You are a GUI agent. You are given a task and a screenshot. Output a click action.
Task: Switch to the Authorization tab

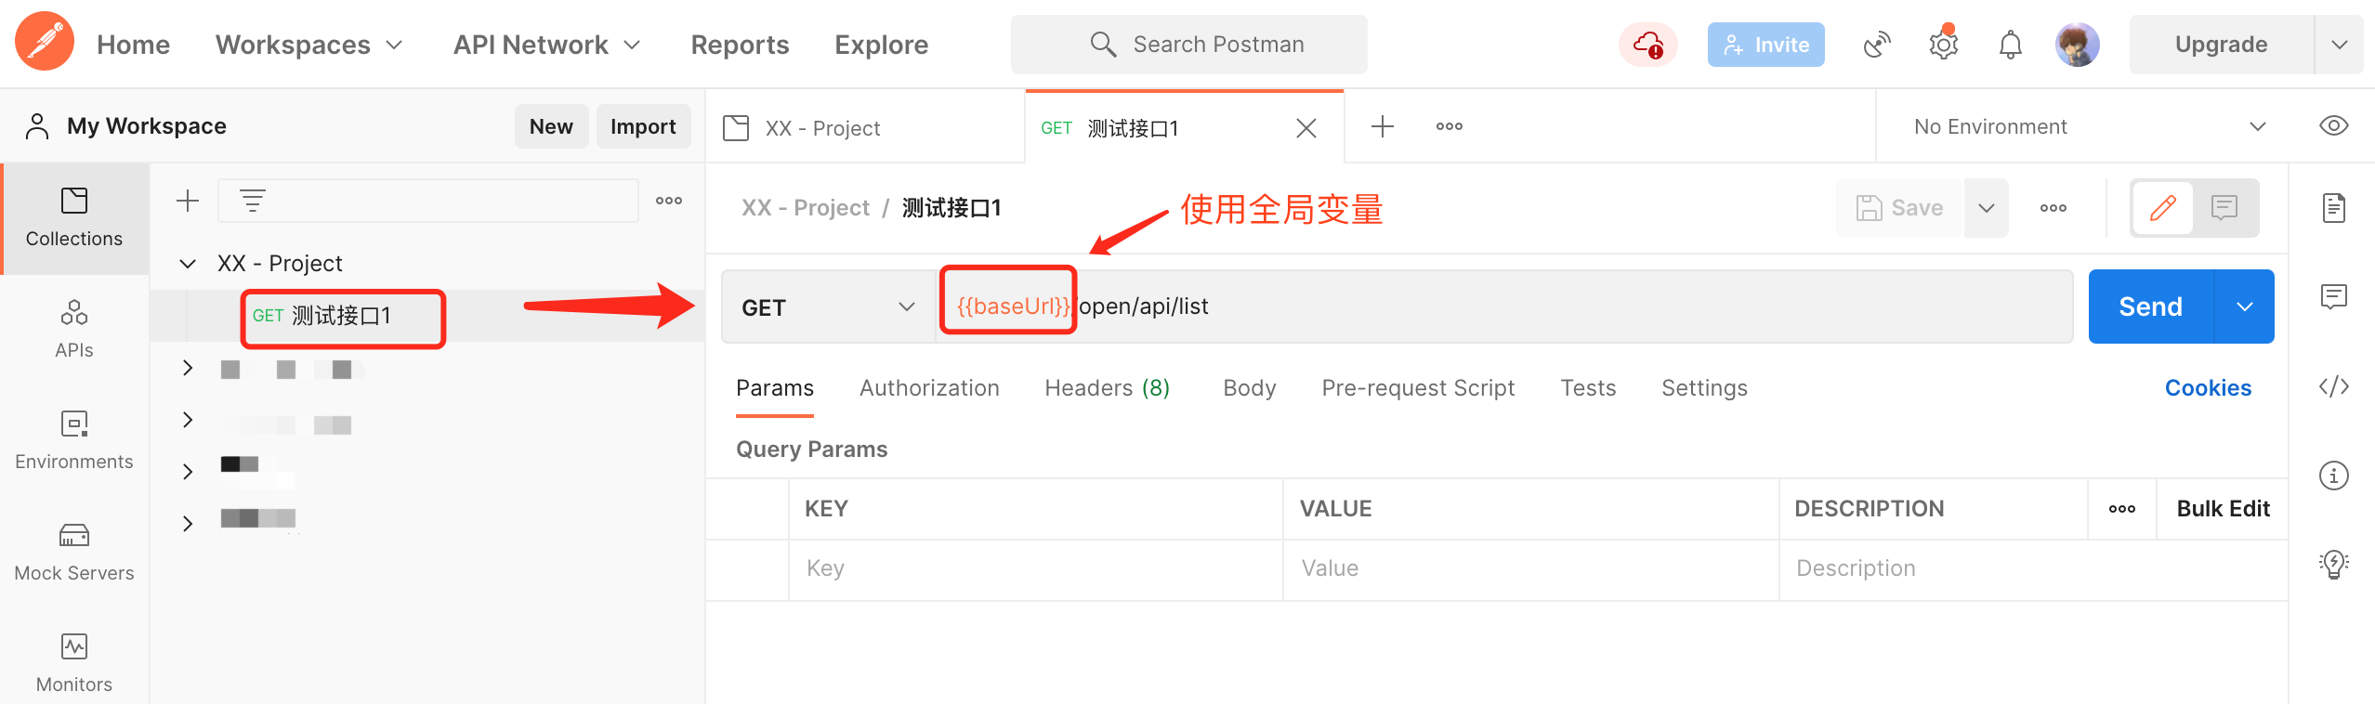click(x=929, y=388)
